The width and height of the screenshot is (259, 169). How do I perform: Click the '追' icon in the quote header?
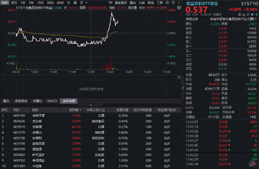pyautogui.click(x=240, y=15)
